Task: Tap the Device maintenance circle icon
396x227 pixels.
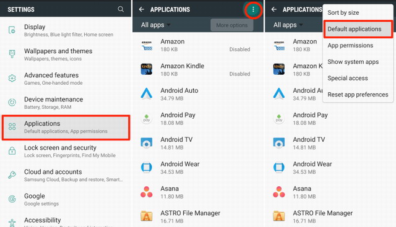Action: coord(12,102)
